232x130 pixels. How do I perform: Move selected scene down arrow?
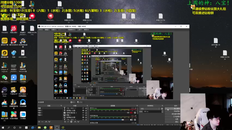tap(49, 122)
